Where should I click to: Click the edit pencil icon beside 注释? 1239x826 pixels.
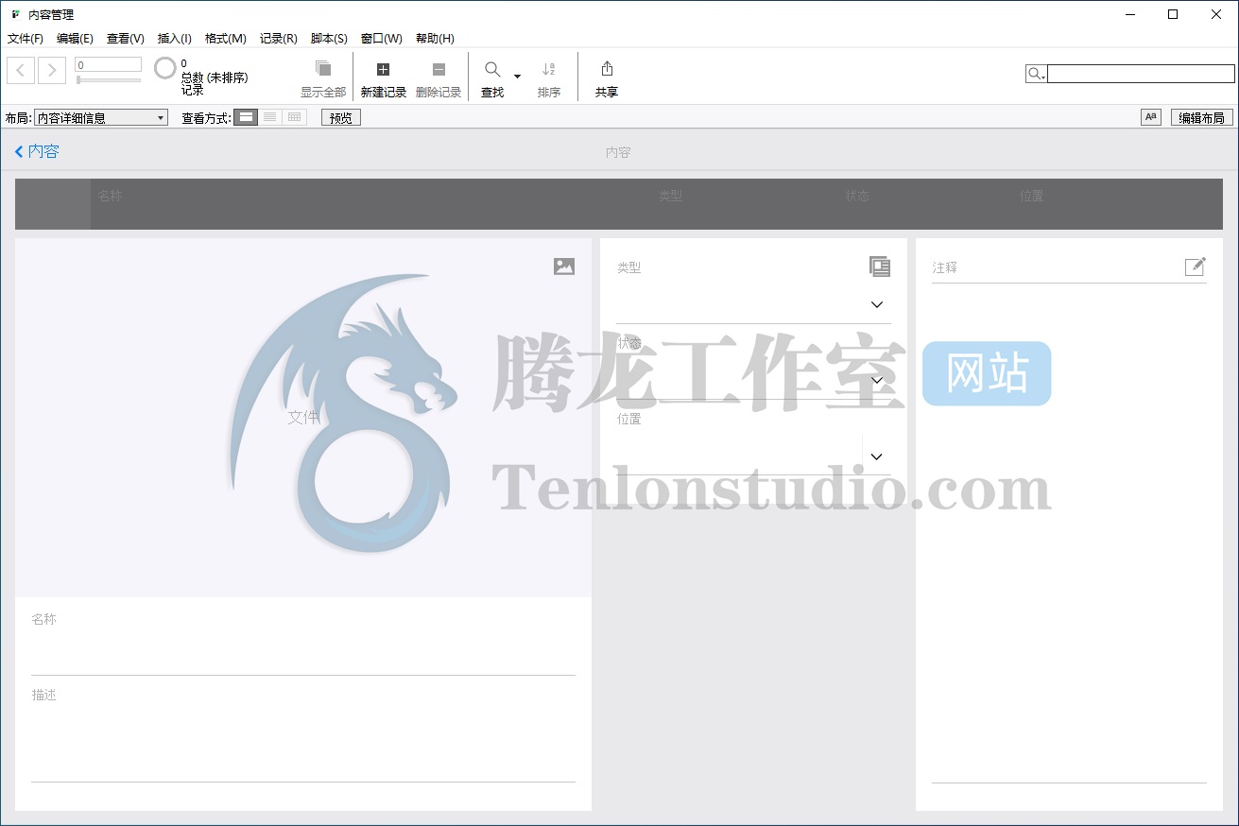pos(1196,267)
